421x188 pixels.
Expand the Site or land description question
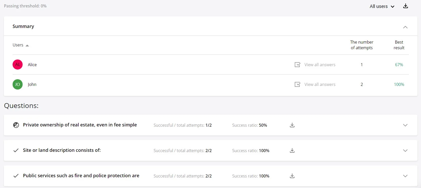point(405,151)
